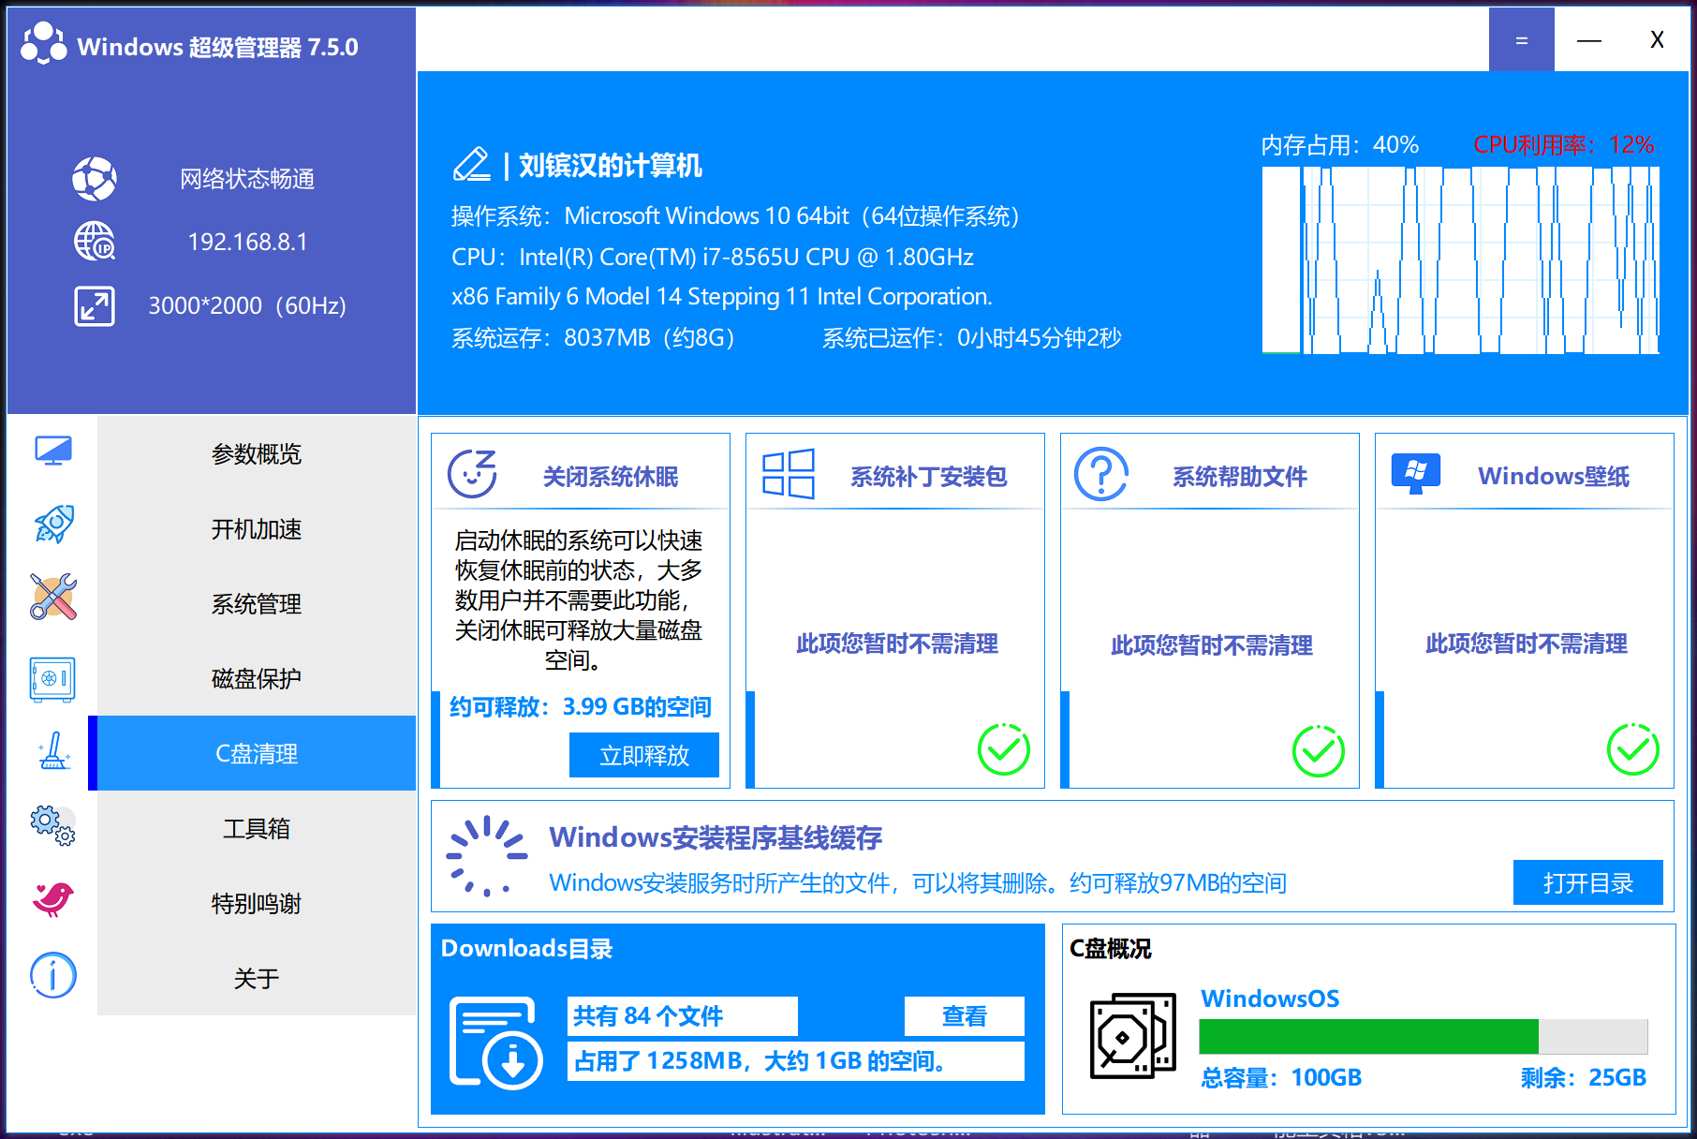Click IP address 192.168.8.1
The width and height of the screenshot is (1697, 1139).
click(x=247, y=242)
